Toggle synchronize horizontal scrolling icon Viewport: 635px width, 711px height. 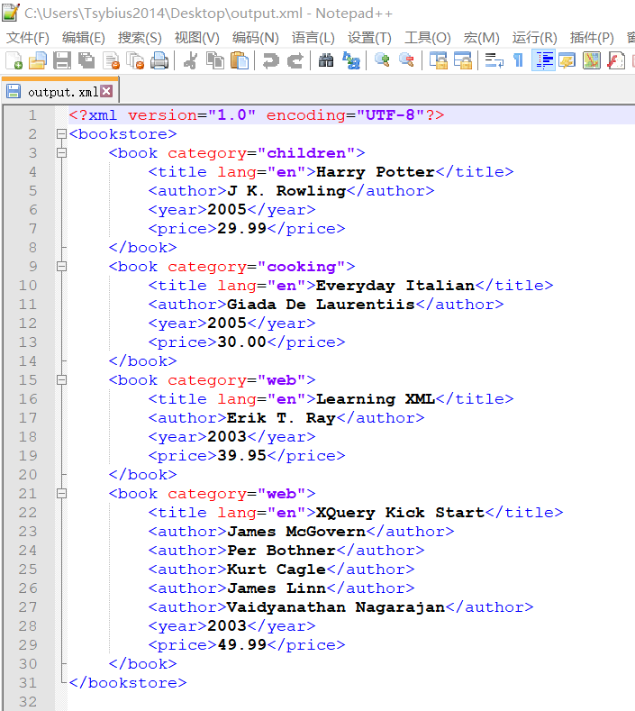tap(463, 60)
